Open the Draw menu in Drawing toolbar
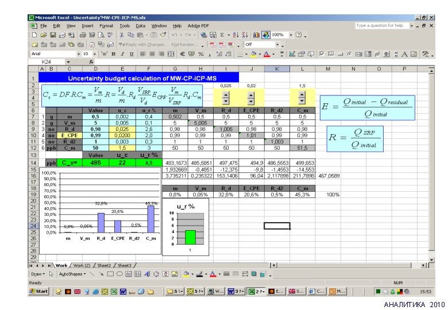Image resolution: width=448 pixels, height=310 pixels. click(x=38, y=274)
